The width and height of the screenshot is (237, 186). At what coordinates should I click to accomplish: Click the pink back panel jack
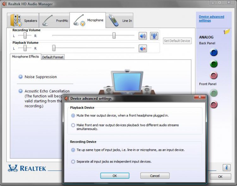point(214,75)
